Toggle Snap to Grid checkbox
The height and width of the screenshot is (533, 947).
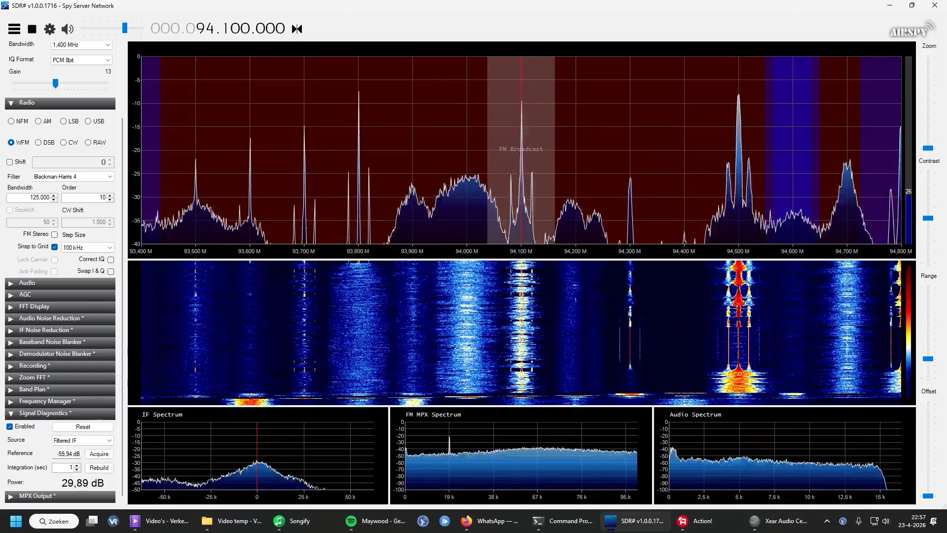coord(55,247)
